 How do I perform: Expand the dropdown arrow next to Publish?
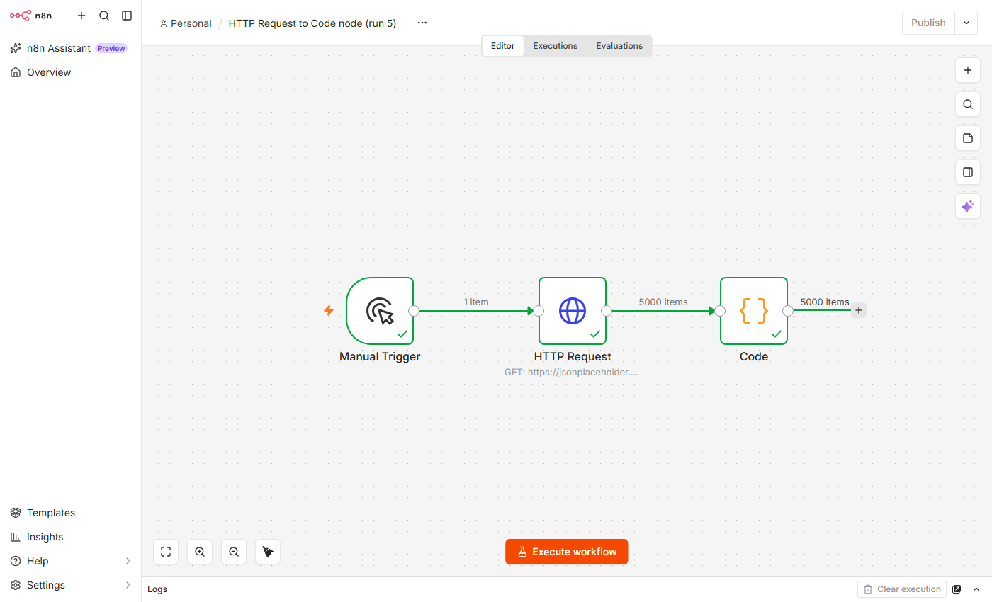966,23
